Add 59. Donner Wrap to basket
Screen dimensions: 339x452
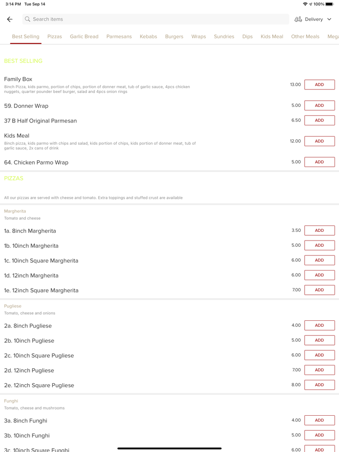(x=319, y=105)
